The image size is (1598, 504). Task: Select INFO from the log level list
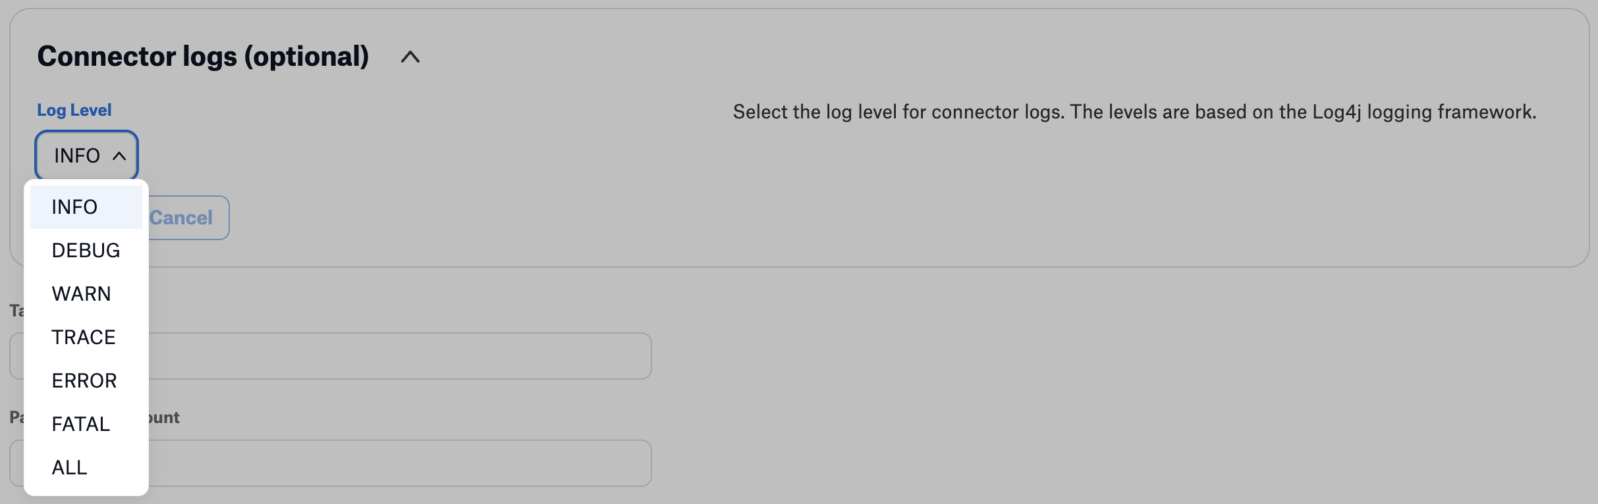(74, 207)
